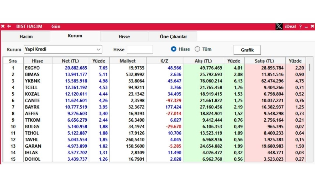This screenshot has width=315, height=196.
Task: Select the TEHOL row ticker
Action: [x=32, y=133]
